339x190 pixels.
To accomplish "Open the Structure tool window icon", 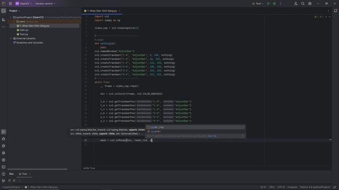I will click(x=4, y=20).
